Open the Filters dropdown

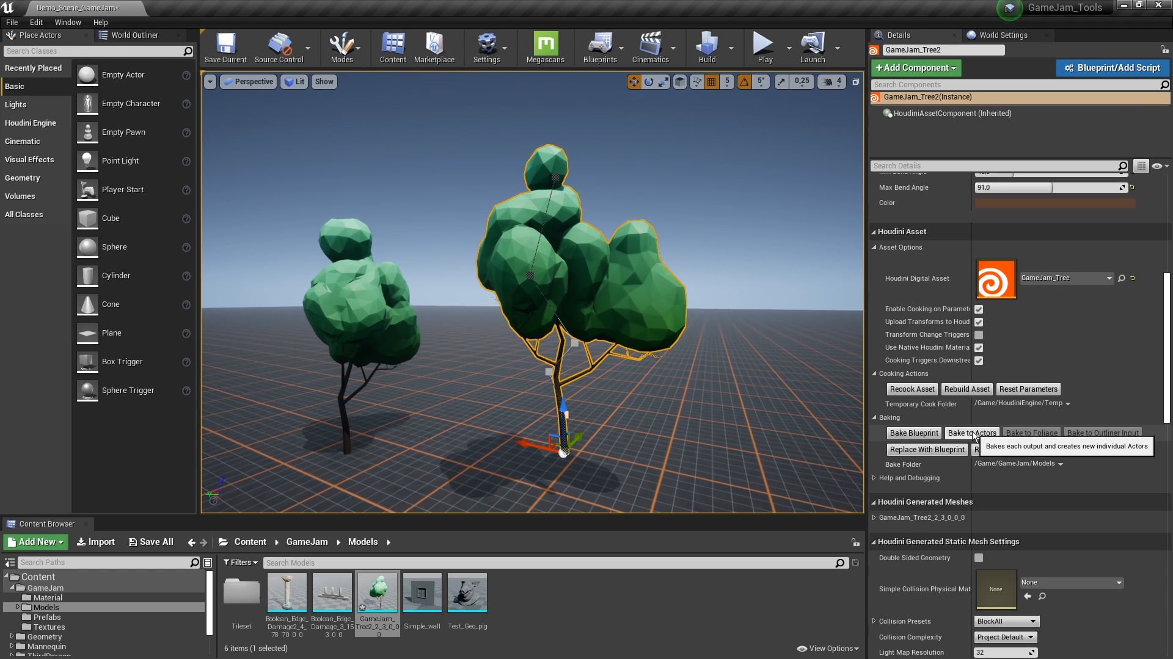point(240,563)
